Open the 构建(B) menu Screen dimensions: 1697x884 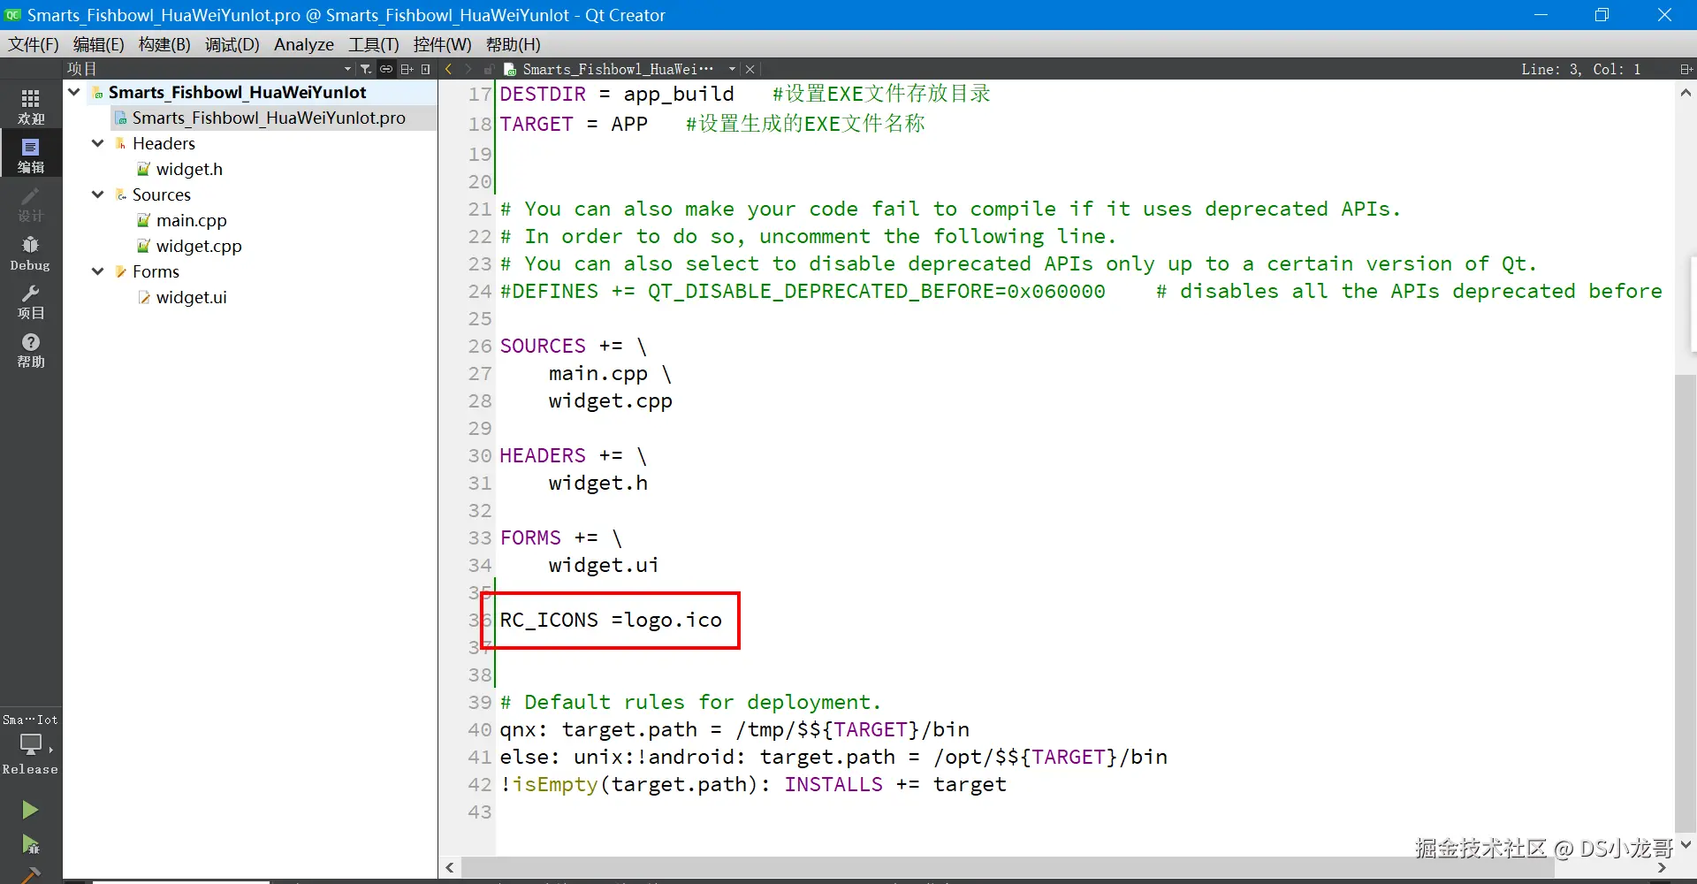(164, 44)
